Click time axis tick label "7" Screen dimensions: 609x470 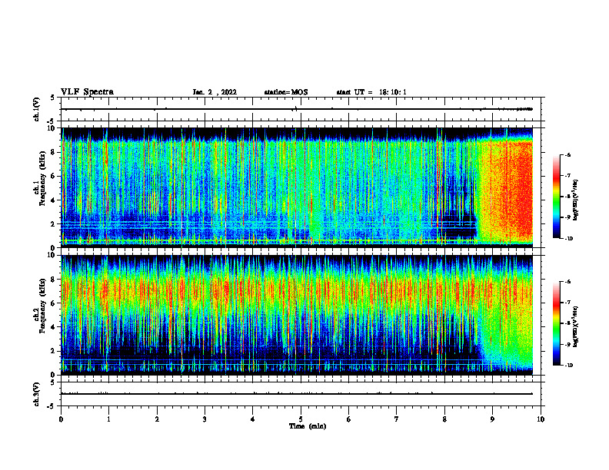[397, 419]
